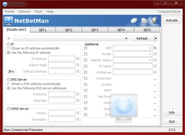This screenshot has height=135, width=185.
Task: Open the Profile menu
Action: pyautogui.click(x=10, y=12)
